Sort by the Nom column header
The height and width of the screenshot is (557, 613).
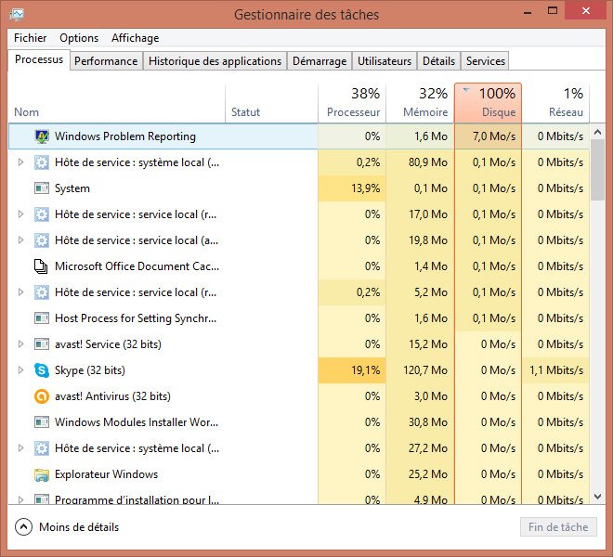(x=116, y=103)
